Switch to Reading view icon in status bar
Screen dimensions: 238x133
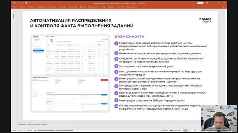tap(195, 130)
